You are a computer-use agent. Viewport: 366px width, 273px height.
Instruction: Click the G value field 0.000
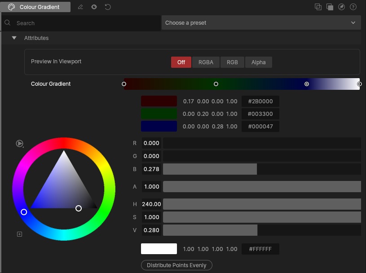pyautogui.click(x=151, y=156)
